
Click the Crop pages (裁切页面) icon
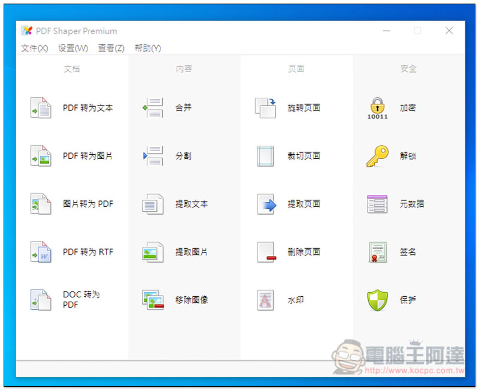[265, 156]
